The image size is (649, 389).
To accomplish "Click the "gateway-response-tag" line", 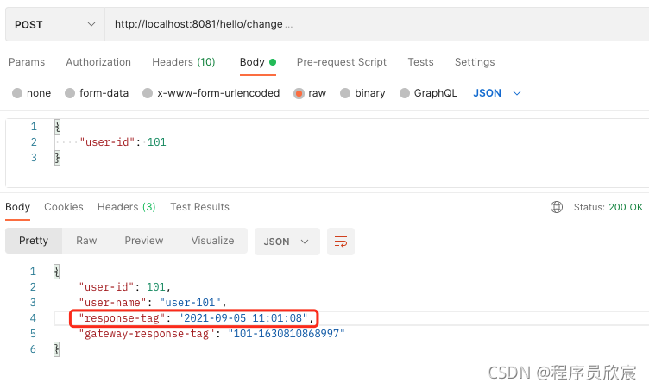I will tap(211, 334).
